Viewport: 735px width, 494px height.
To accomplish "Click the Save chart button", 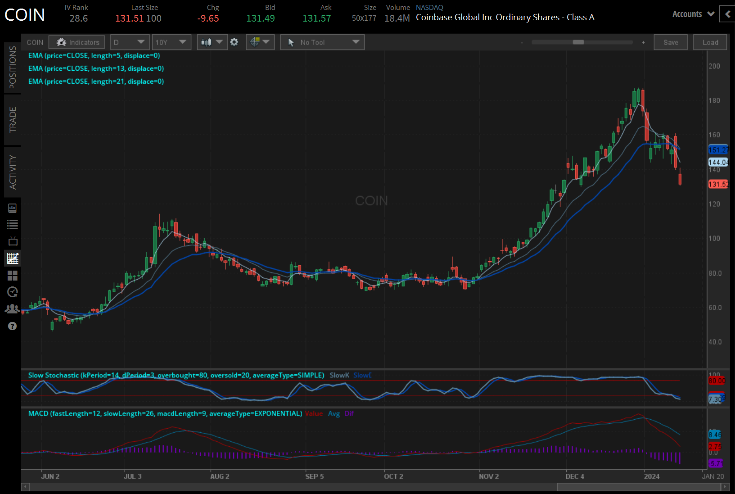I will coord(670,42).
